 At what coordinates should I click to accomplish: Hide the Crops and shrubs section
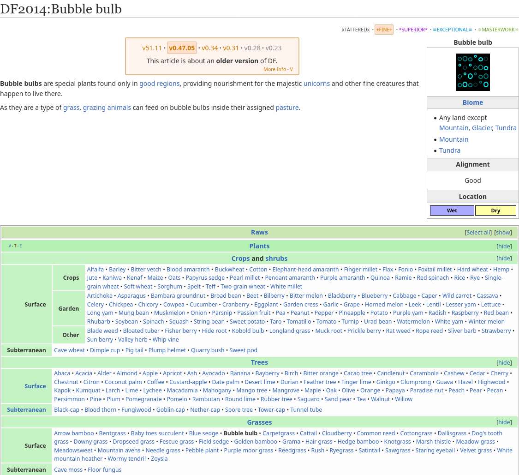pos(504,259)
